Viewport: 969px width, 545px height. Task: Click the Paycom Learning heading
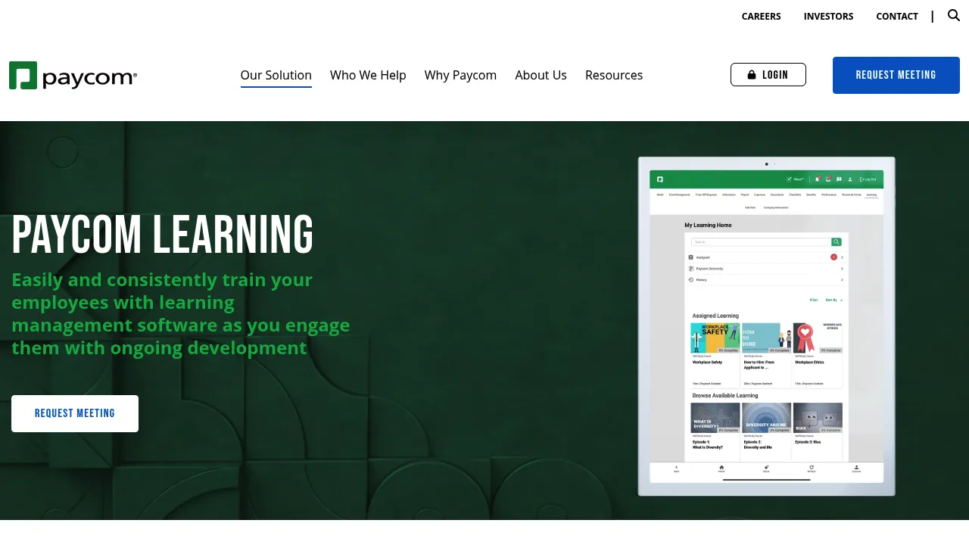(x=163, y=235)
